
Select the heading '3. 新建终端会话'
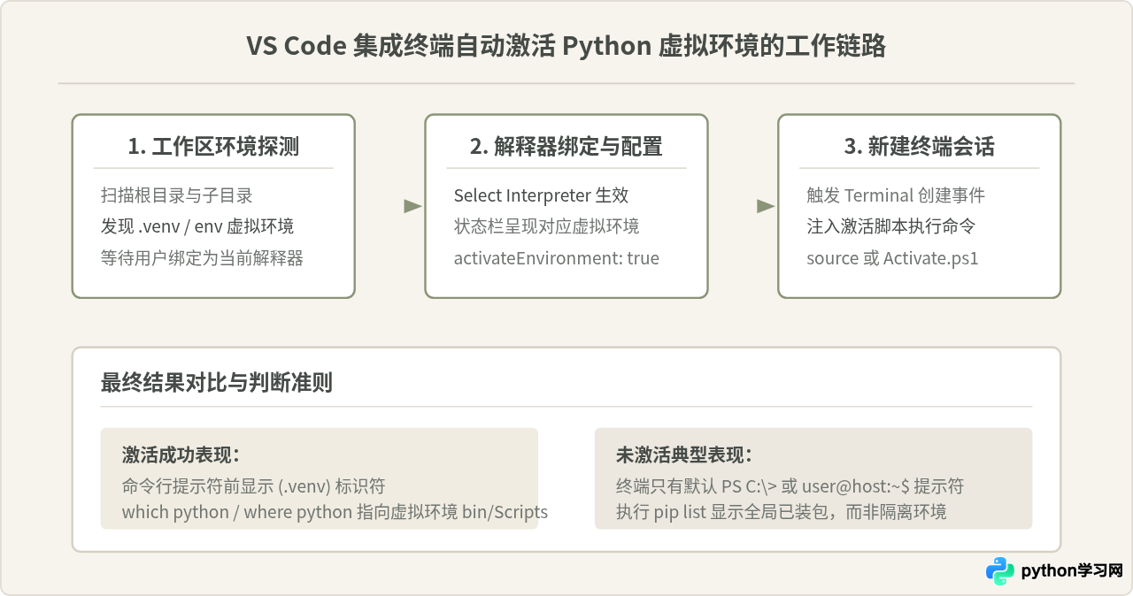920,147
